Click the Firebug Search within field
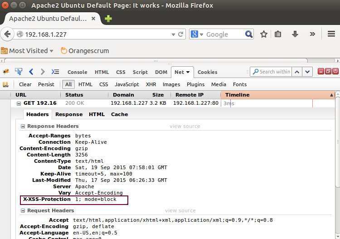This screenshot has height=239, width=340. [271, 72]
